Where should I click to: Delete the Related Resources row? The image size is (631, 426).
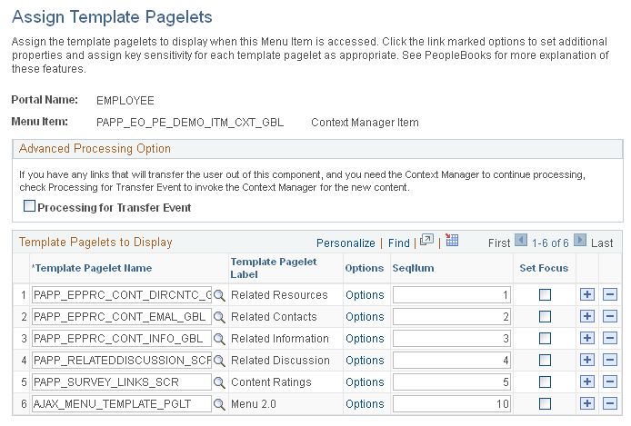610,294
